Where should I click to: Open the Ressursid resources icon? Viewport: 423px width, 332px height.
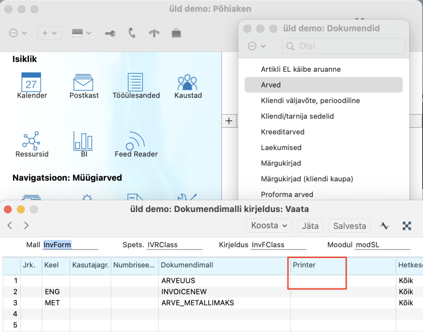[x=31, y=141]
